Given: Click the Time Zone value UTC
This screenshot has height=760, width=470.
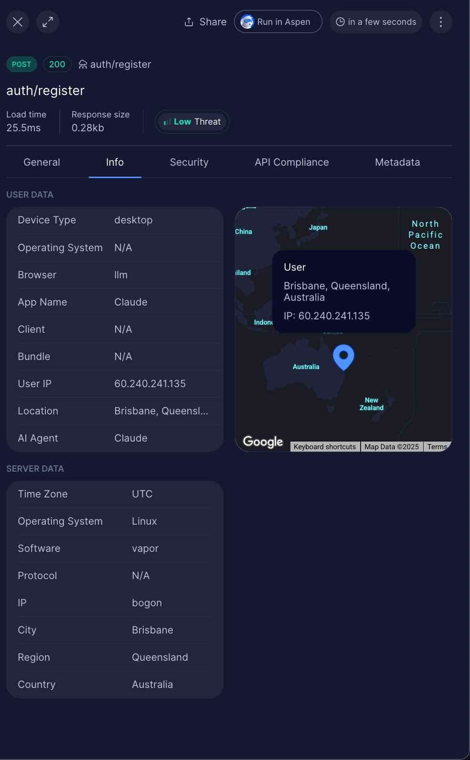Looking at the screenshot, I should click(142, 494).
